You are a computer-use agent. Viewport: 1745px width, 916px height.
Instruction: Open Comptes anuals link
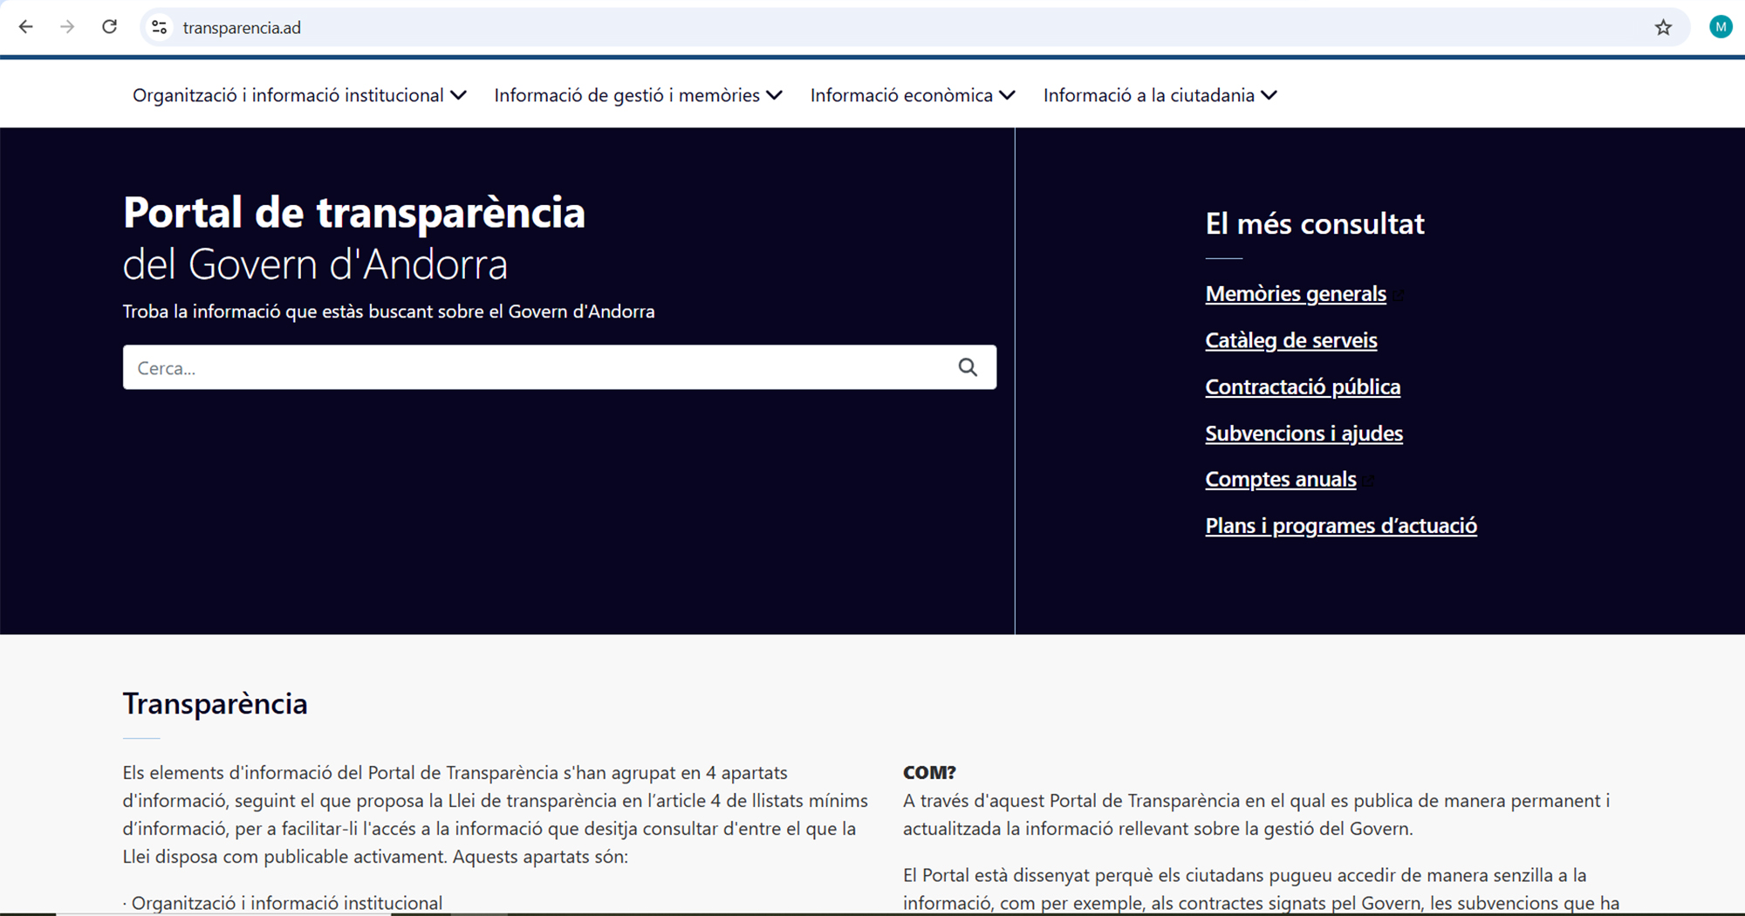pyautogui.click(x=1280, y=479)
